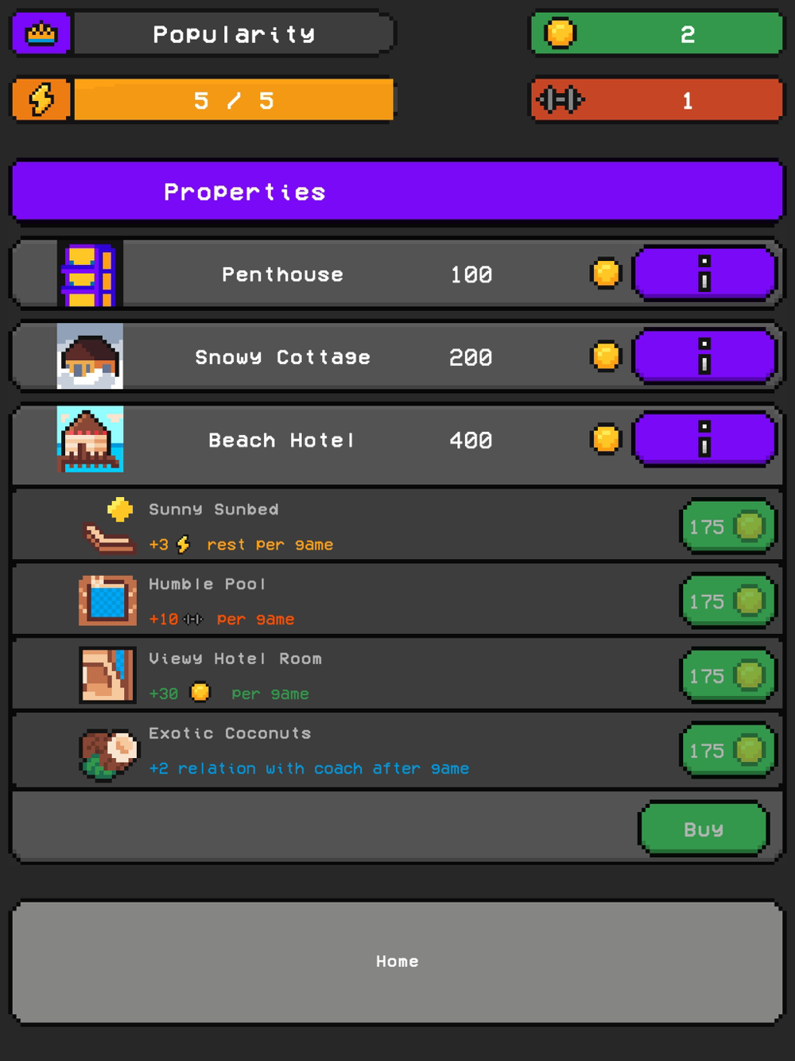The width and height of the screenshot is (795, 1061).
Task: Click the energy lightning bolt icon
Action: pyautogui.click(x=41, y=100)
